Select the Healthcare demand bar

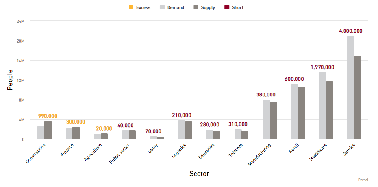pos(322,106)
